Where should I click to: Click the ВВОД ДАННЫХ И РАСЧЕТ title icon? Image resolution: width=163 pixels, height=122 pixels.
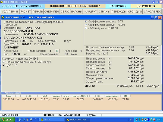click(2, 2)
